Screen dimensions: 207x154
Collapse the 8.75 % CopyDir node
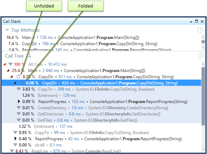(11, 76)
